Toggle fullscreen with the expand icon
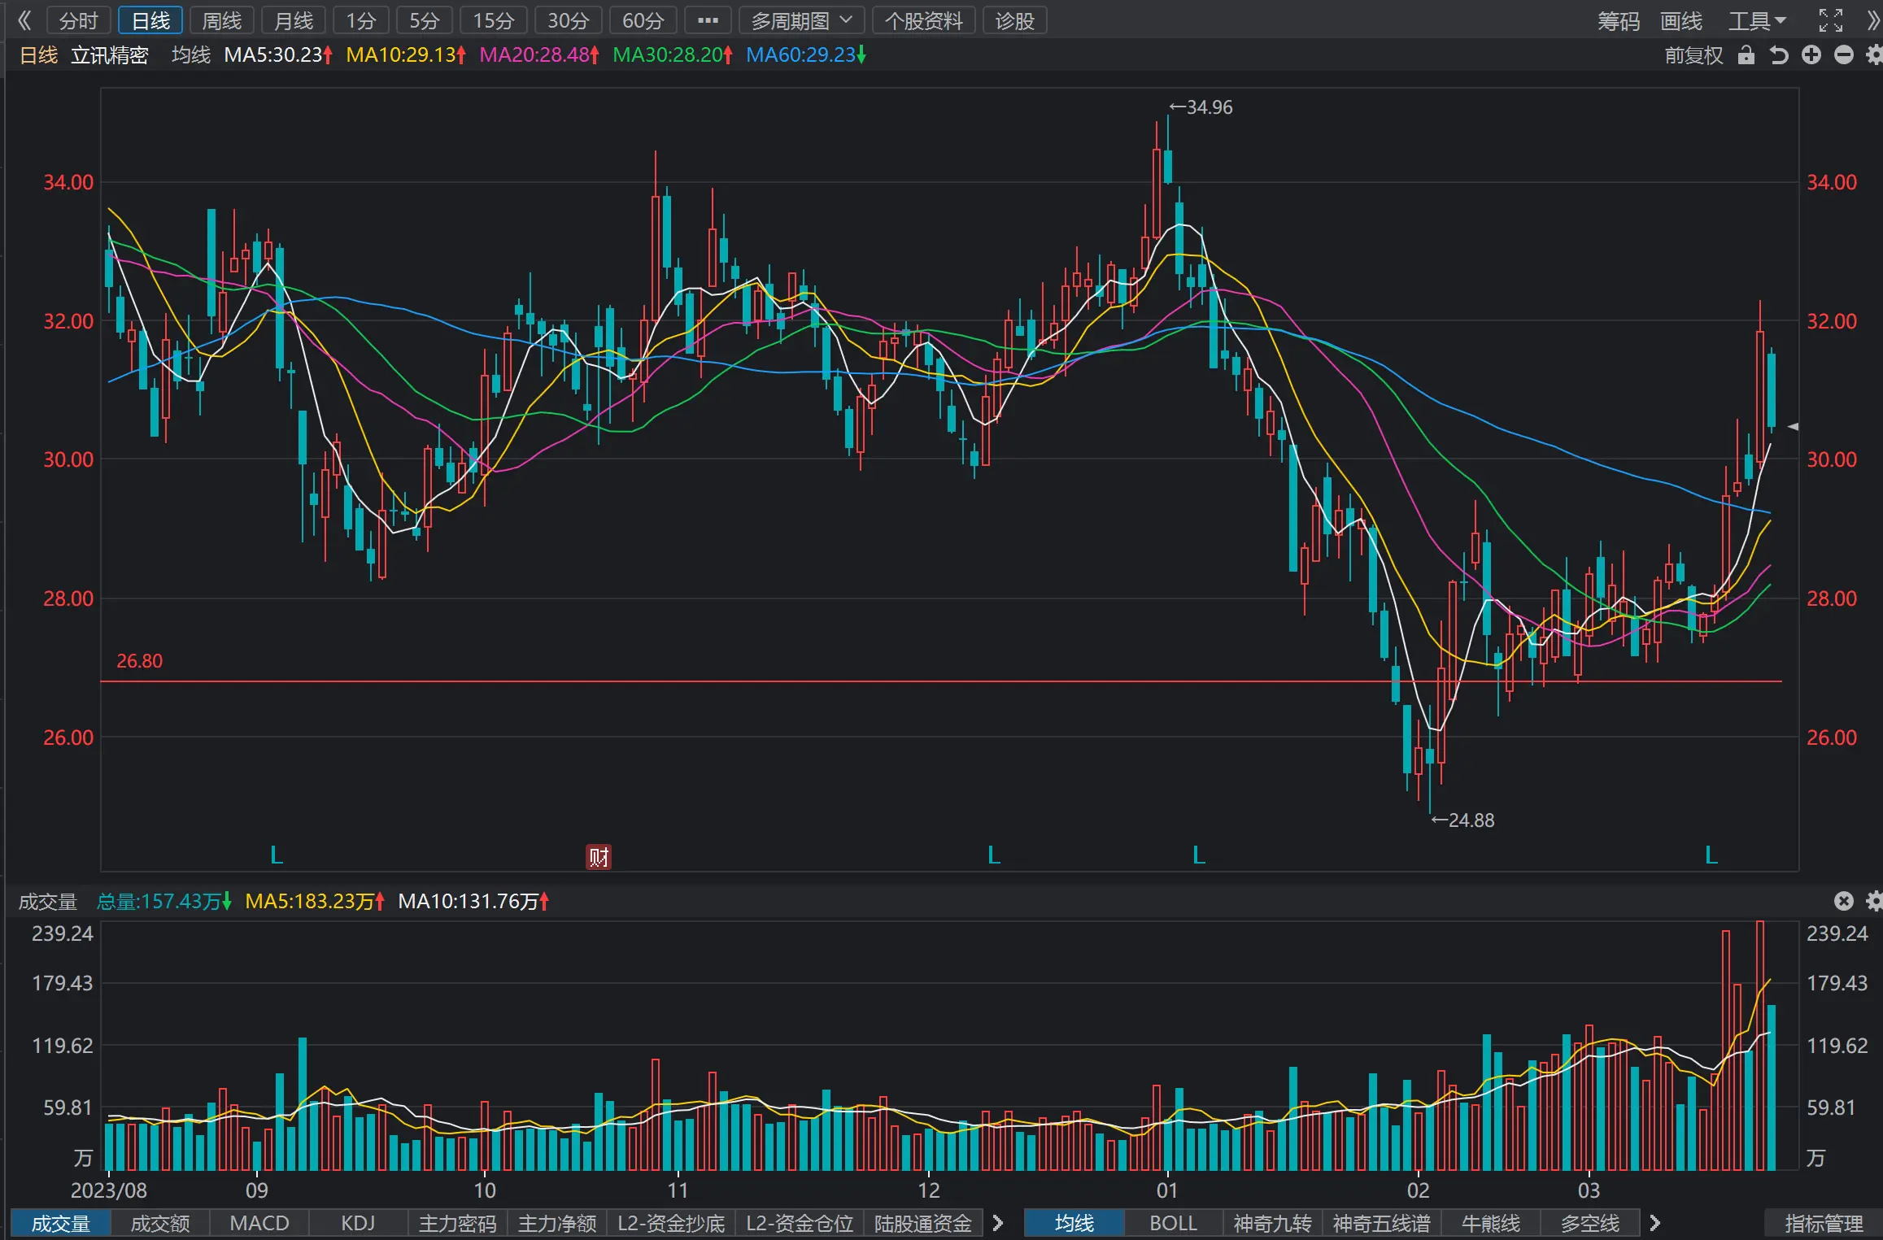1883x1240 pixels. pyautogui.click(x=1831, y=20)
